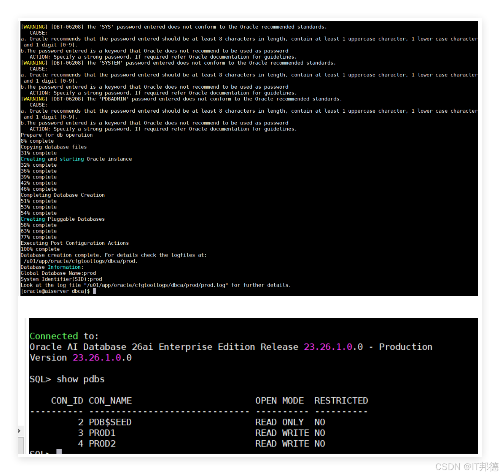Click the "46% complete" line
The height and width of the screenshot is (475, 500).
pos(39,189)
